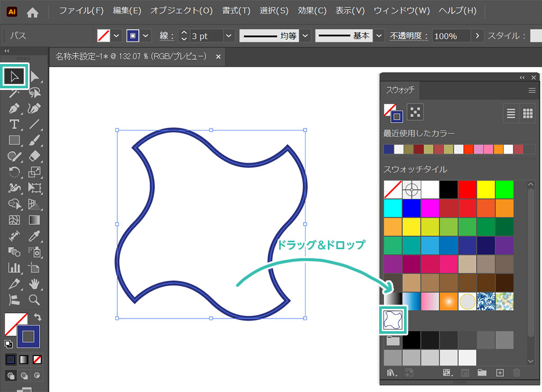The image size is (542, 392).
Task: Select the Hand tool
Action: pos(34,284)
